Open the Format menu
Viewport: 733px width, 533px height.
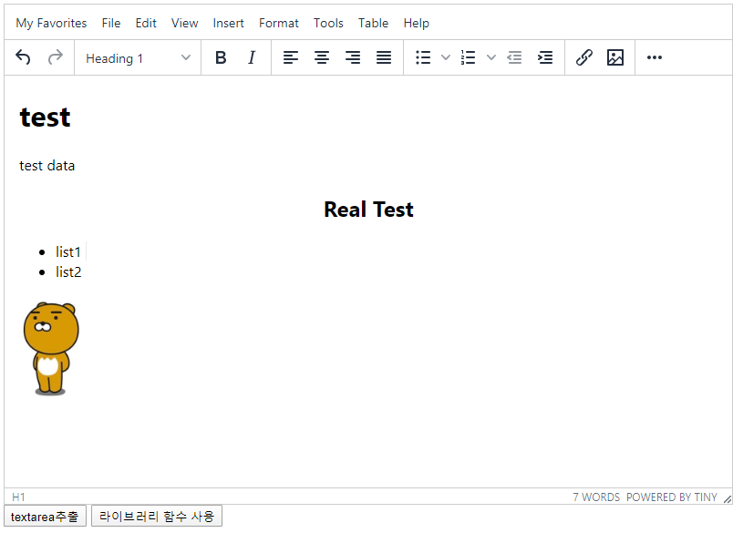(279, 23)
